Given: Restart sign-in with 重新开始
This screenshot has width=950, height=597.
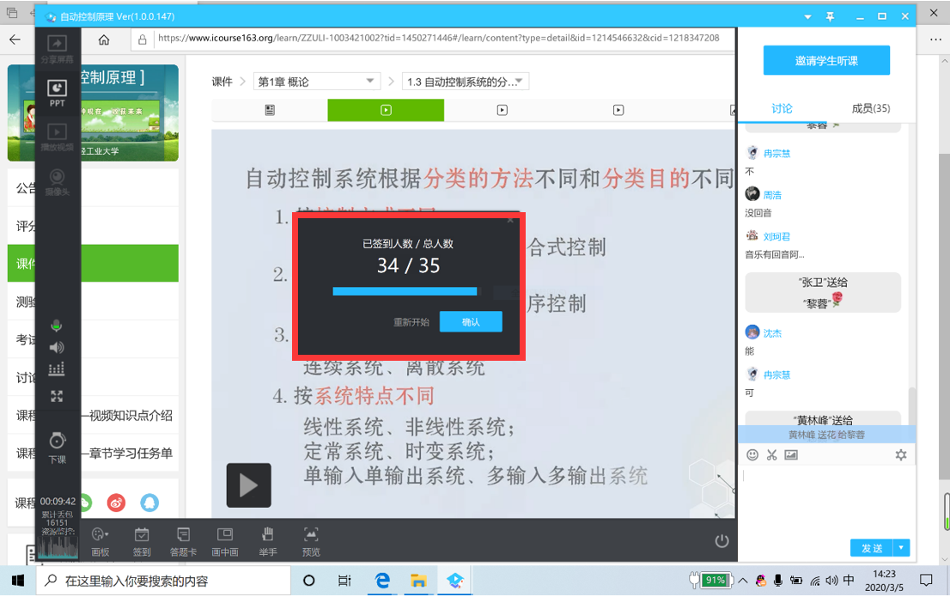Looking at the screenshot, I should point(411,322).
